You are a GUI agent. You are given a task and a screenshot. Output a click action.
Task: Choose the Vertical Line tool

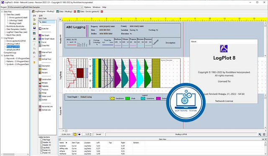(x=45, y=110)
